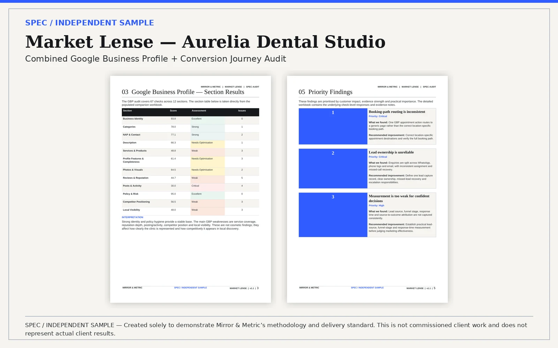Click the footer disclaimer paragraph

276,329
